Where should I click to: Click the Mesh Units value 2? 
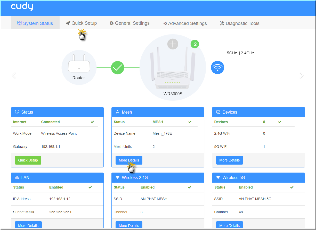154,147
